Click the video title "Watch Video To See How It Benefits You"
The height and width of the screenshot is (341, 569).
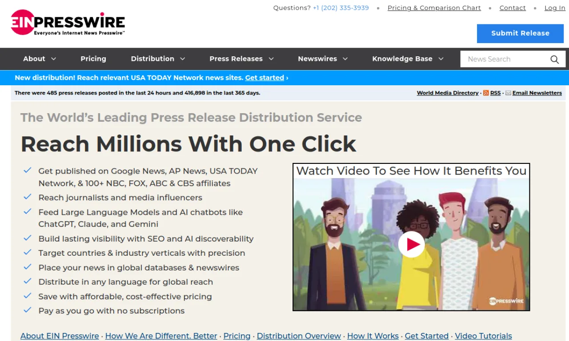click(411, 171)
